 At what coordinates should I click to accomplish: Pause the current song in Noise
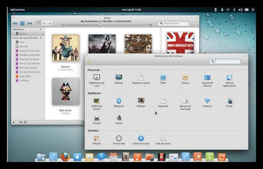click(22, 23)
